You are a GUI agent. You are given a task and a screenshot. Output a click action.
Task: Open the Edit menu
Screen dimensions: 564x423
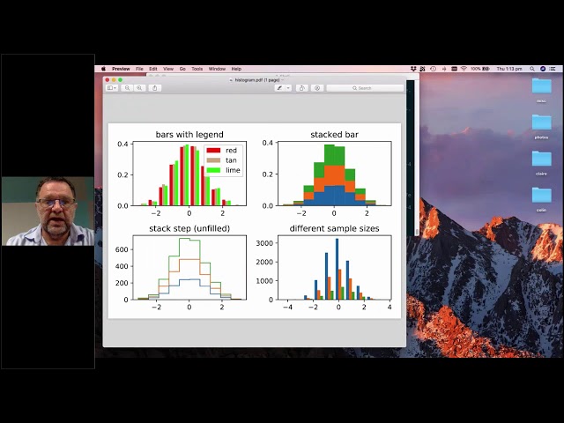pyautogui.click(x=153, y=69)
